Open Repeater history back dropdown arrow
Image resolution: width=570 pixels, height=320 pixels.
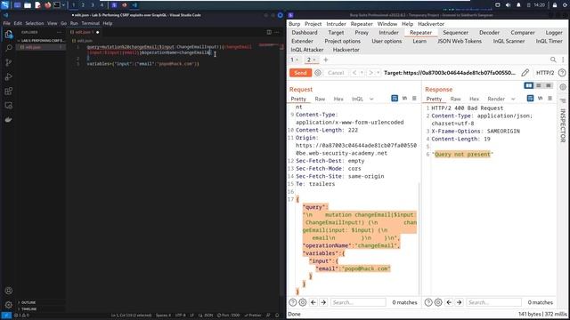coord(362,73)
